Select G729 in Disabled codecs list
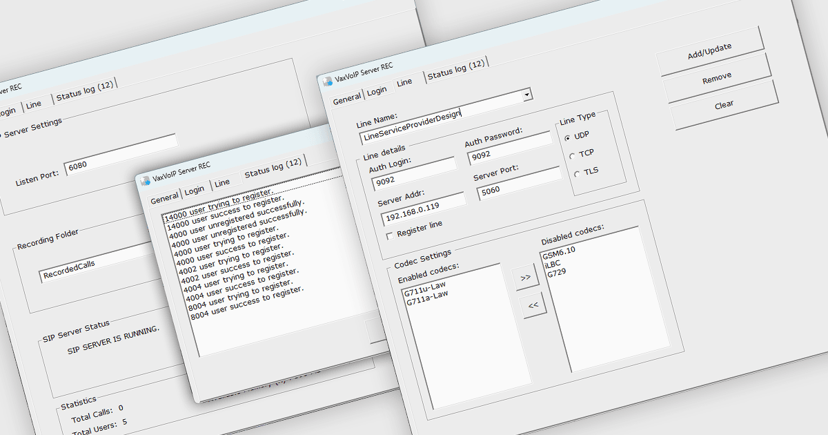 pos(555,273)
